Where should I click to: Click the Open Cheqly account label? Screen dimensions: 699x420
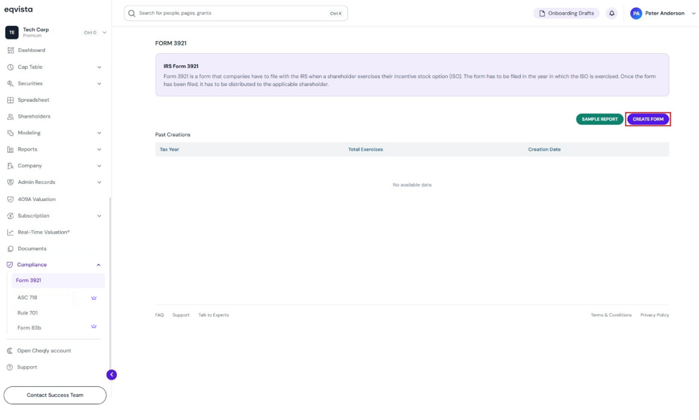pyautogui.click(x=44, y=351)
